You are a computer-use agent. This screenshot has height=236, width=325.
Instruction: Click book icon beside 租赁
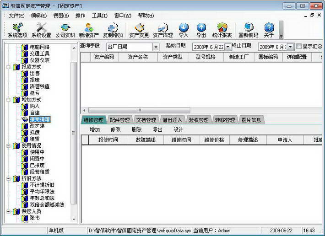24,139
